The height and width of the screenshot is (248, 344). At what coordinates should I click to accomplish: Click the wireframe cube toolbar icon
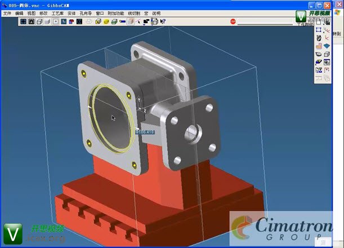40,21
